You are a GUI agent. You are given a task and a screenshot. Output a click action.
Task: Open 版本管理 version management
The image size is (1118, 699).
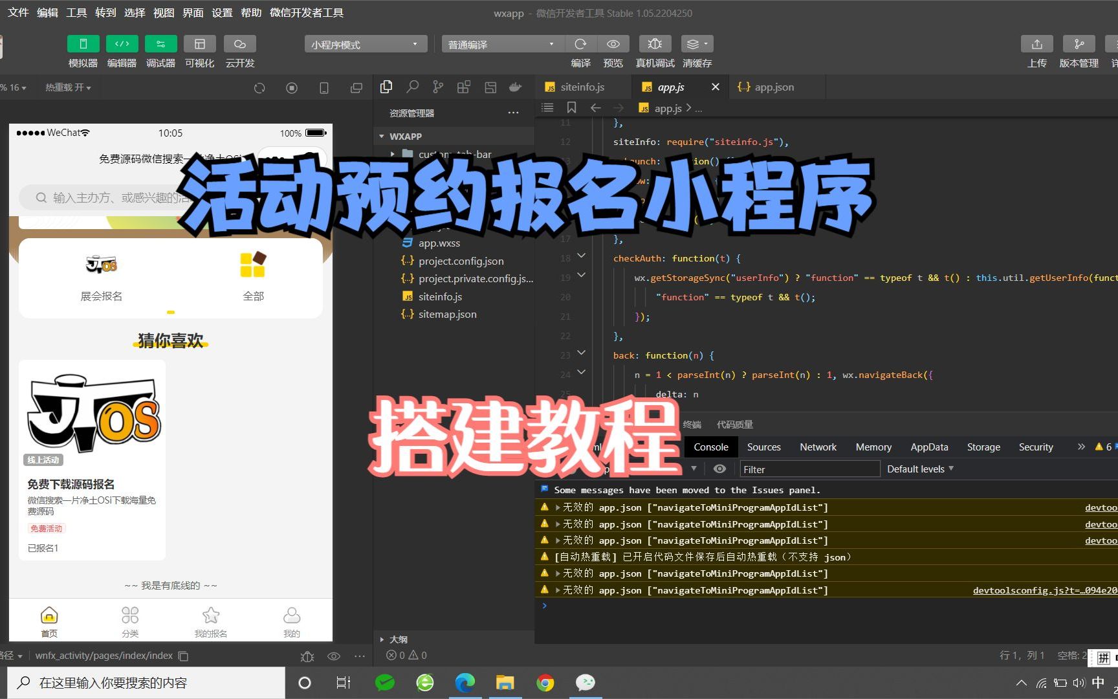point(1079,44)
